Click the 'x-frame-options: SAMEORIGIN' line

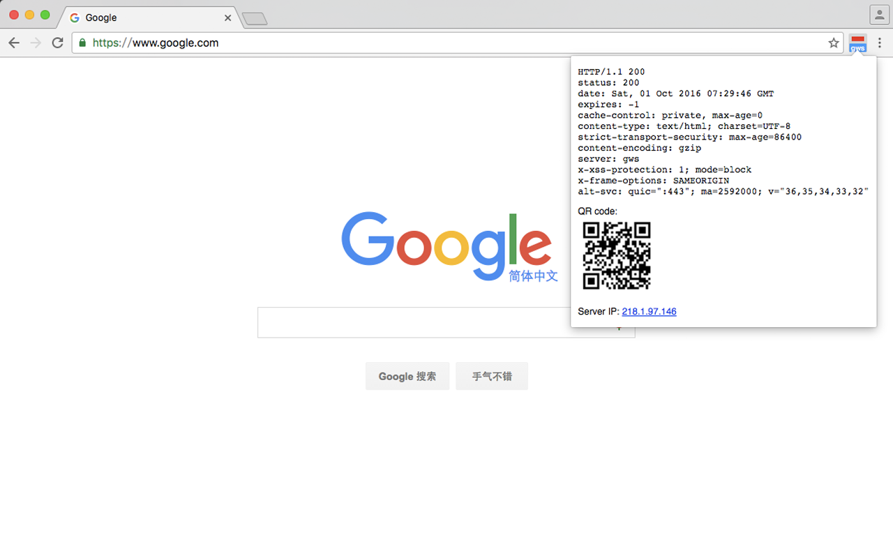point(653,181)
